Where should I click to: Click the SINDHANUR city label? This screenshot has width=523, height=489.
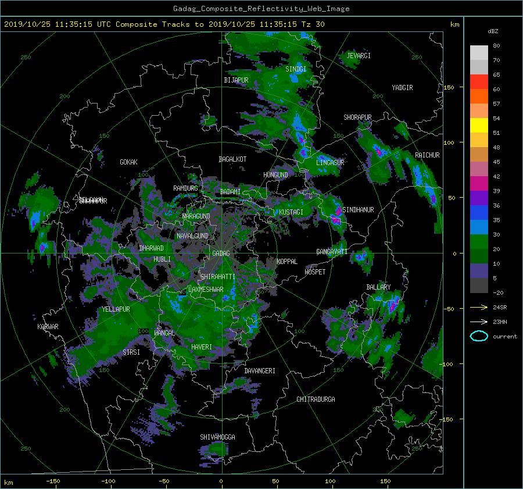click(358, 210)
